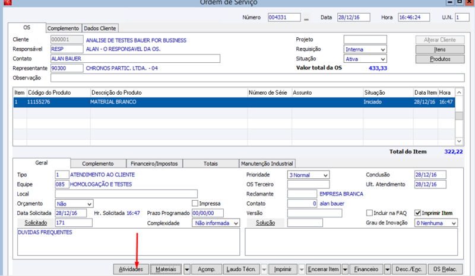This screenshot has height=276, width=475.
Task: Click the Atividades button
Action: pos(131,269)
